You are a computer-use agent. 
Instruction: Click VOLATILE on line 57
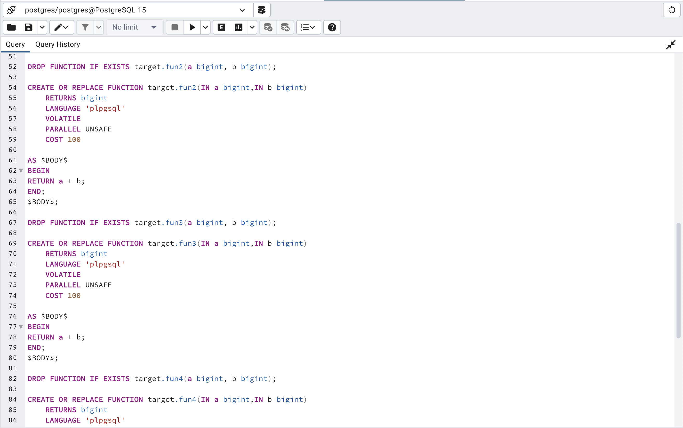pyautogui.click(x=63, y=119)
